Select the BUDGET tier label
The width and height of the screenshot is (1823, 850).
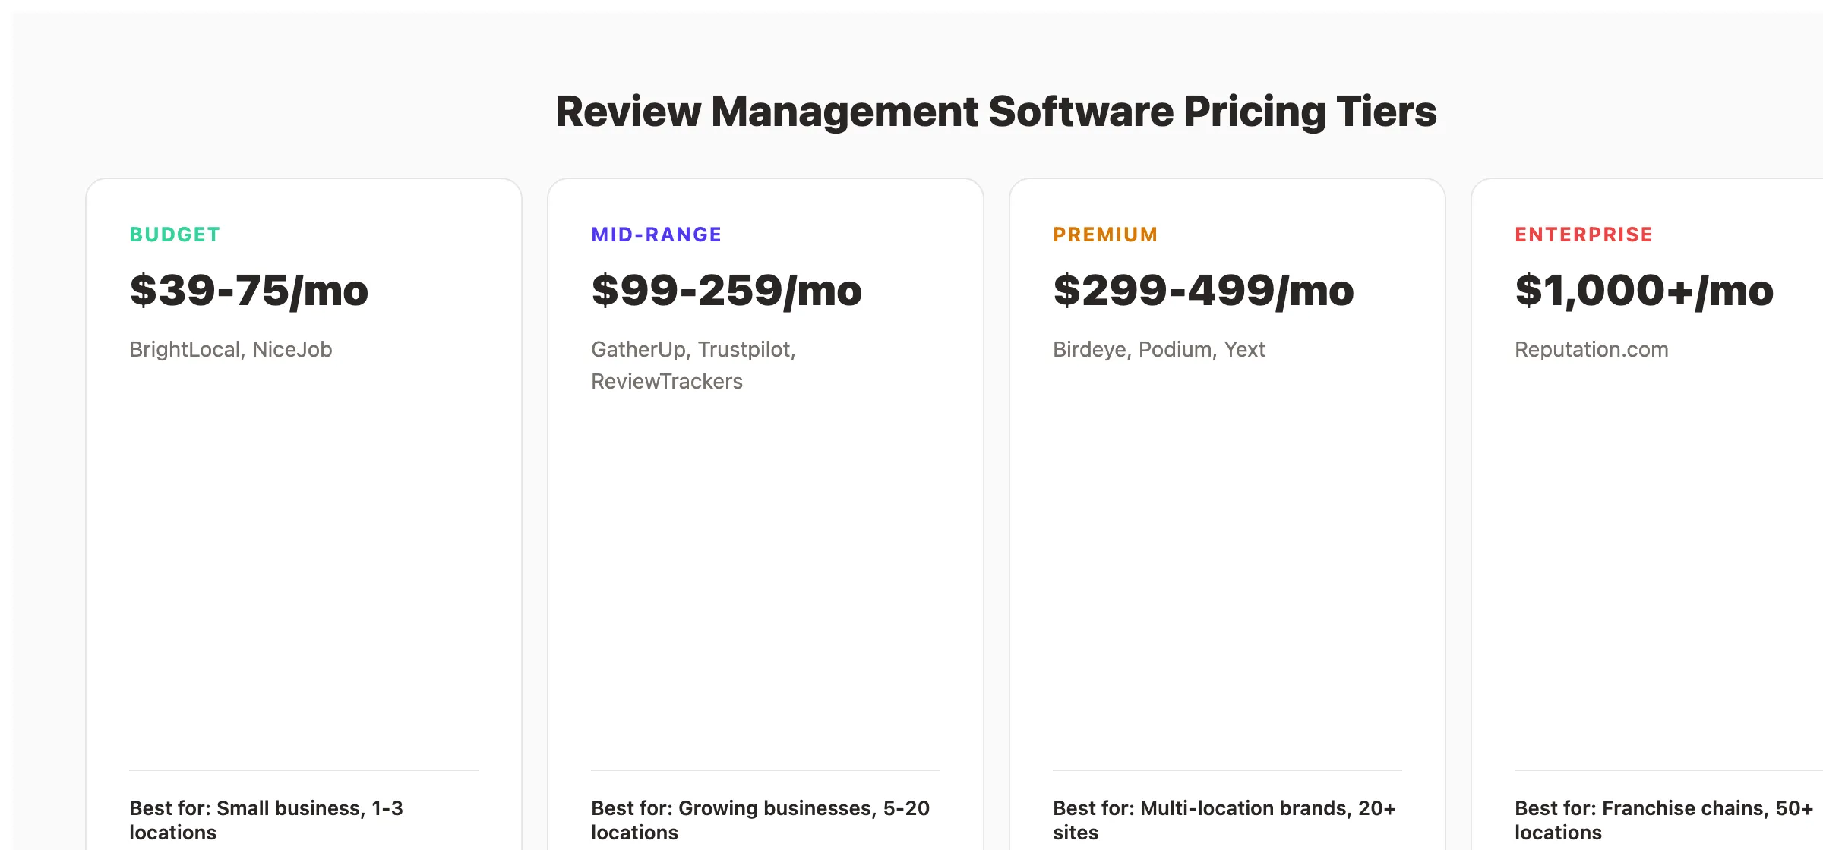(175, 235)
